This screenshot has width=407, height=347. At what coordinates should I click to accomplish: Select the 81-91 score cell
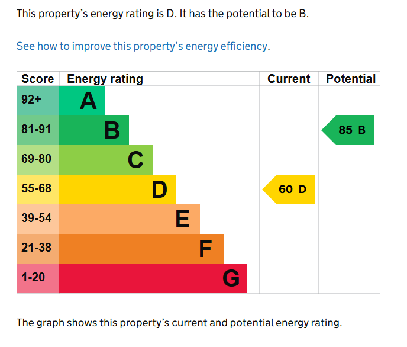38,130
